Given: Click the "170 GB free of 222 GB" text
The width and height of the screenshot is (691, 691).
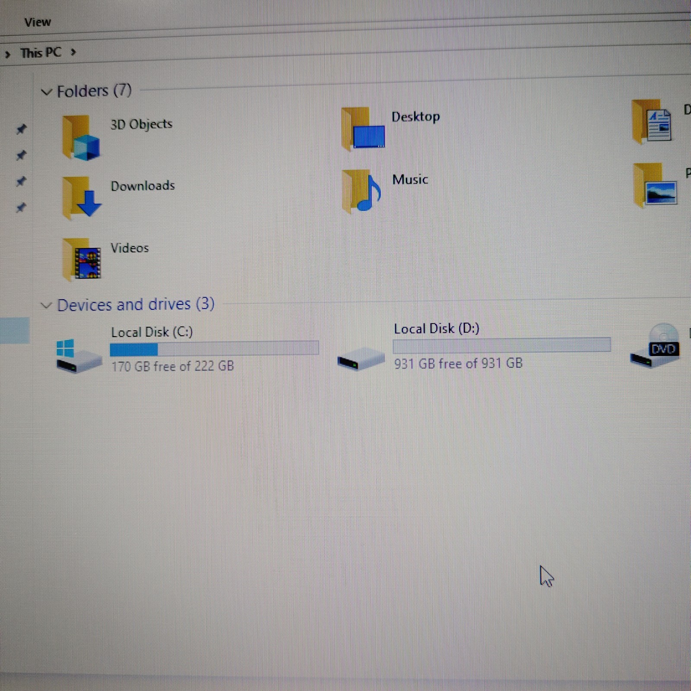Looking at the screenshot, I should pyautogui.click(x=173, y=366).
